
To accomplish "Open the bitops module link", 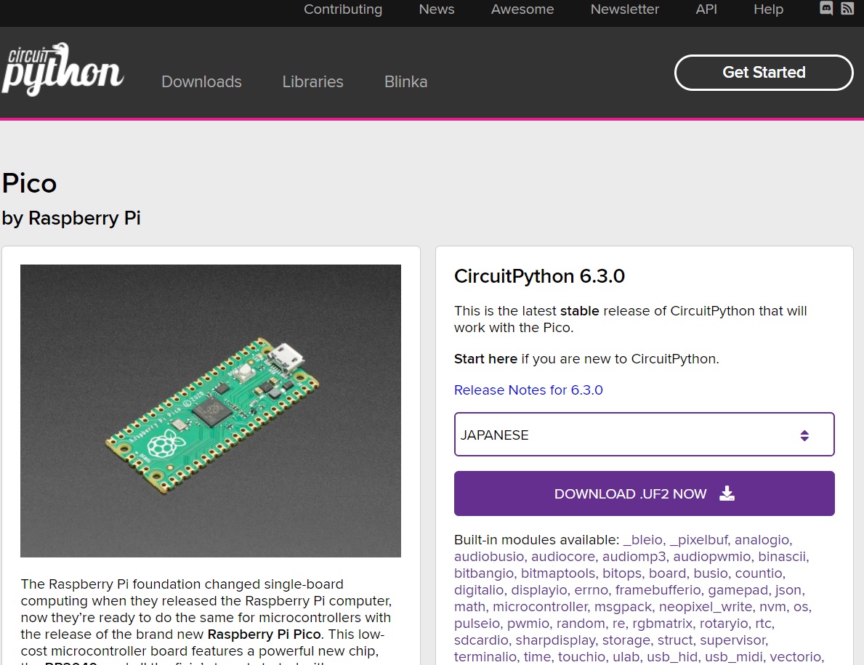I will click(621, 573).
